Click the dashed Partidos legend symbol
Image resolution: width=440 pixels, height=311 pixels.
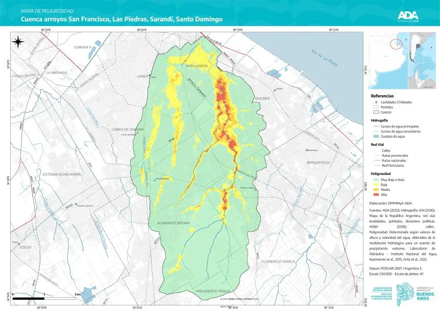pyautogui.click(x=376, y=107)
